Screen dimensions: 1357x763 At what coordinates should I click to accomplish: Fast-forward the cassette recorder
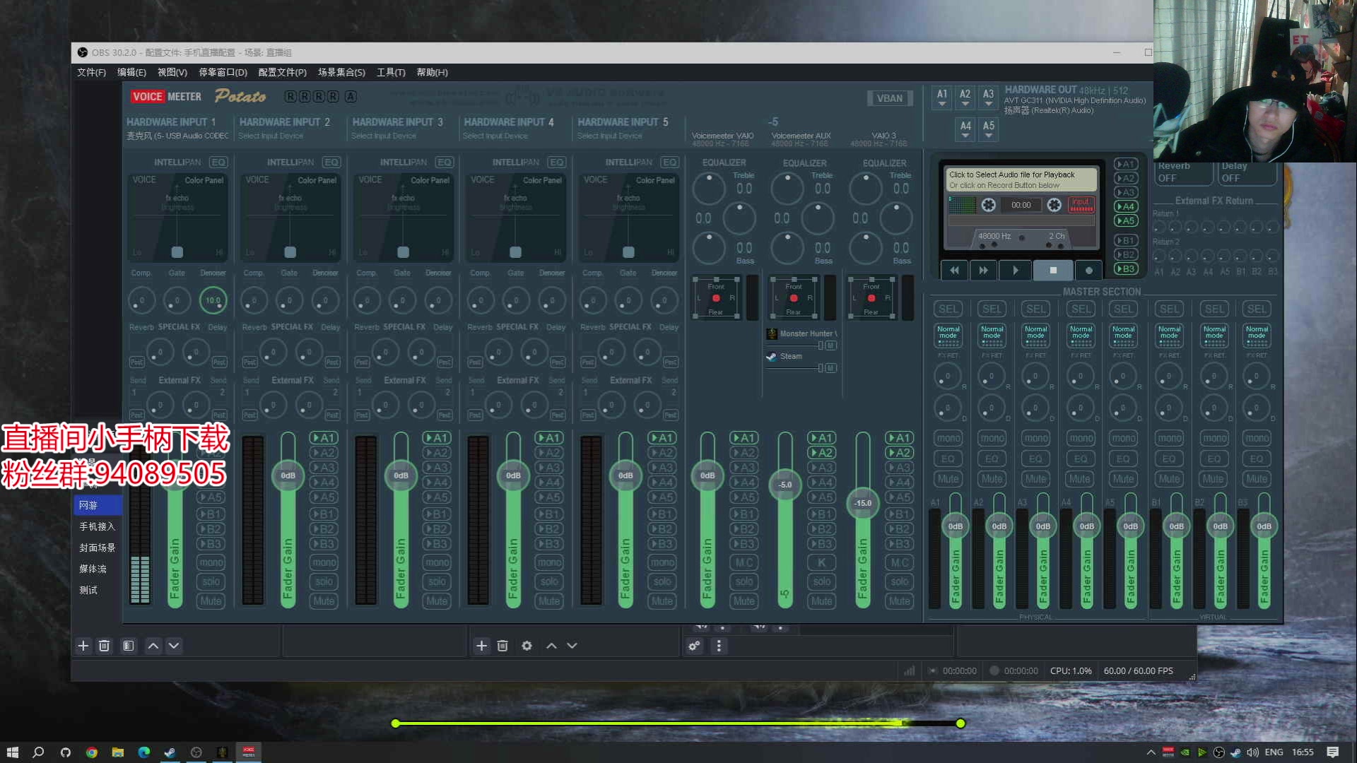[x=983, y=270]
